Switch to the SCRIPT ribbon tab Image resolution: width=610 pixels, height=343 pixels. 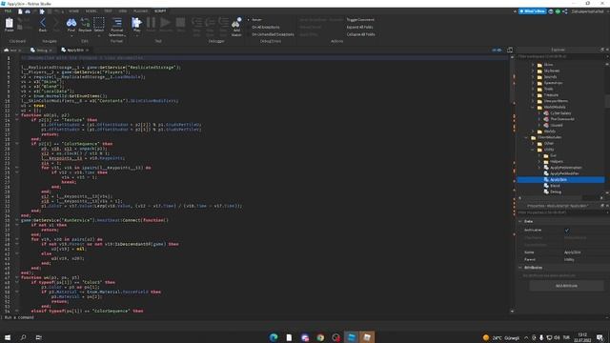click(160, 11)
